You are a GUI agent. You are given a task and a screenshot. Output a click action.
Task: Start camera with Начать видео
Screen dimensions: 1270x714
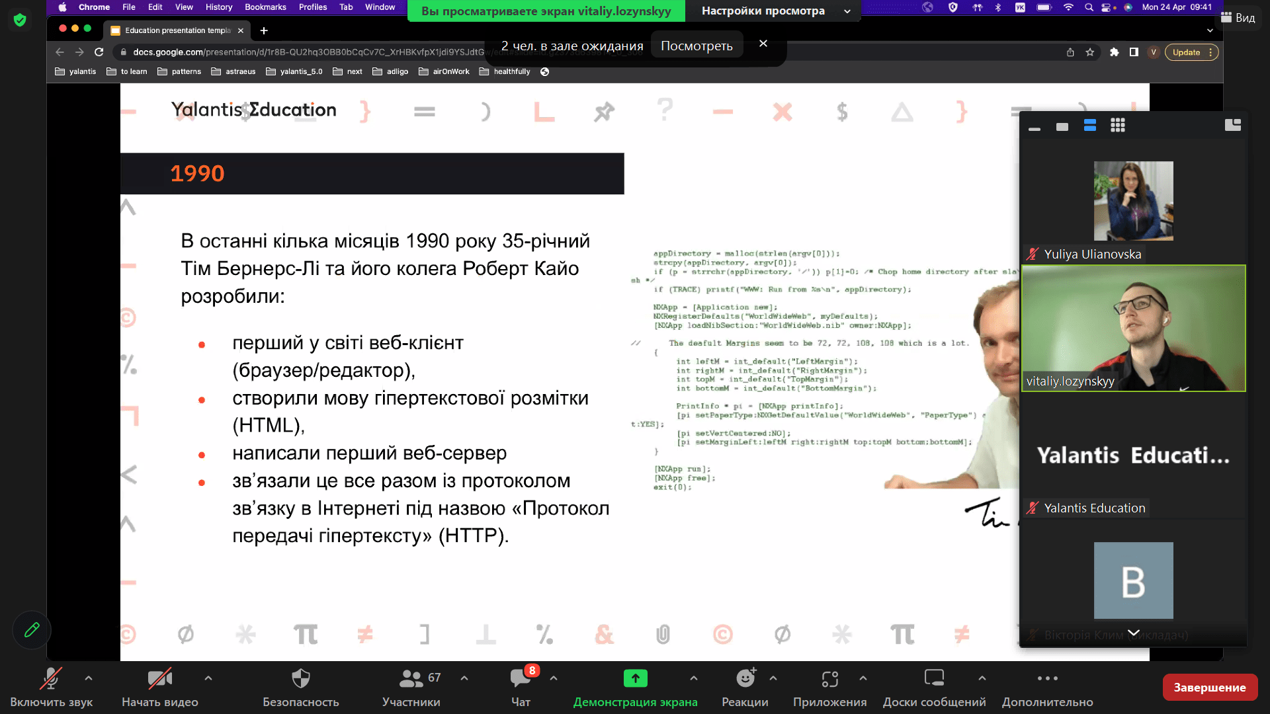pyautogui.click(x=159, y=688)
